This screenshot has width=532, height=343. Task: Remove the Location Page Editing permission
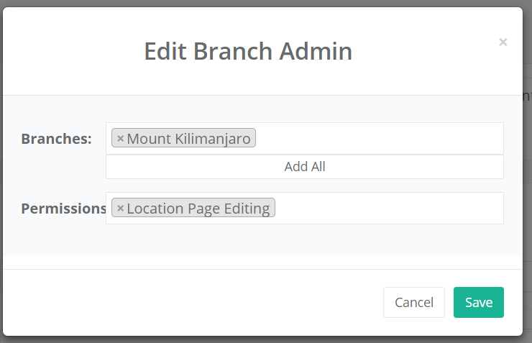(120, 208)
